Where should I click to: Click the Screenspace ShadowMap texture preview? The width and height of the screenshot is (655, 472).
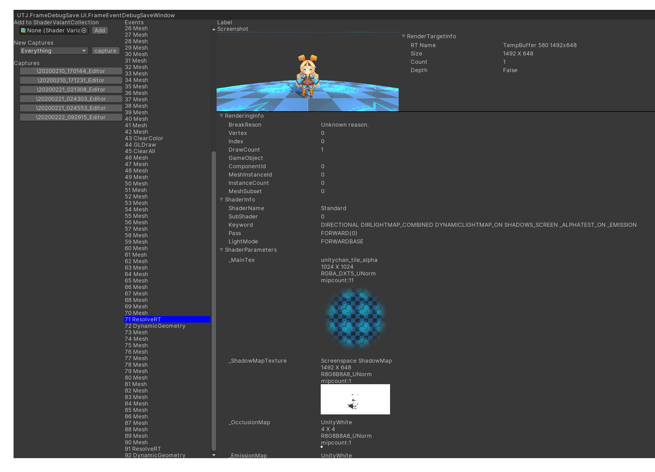(x=355, y=399)
